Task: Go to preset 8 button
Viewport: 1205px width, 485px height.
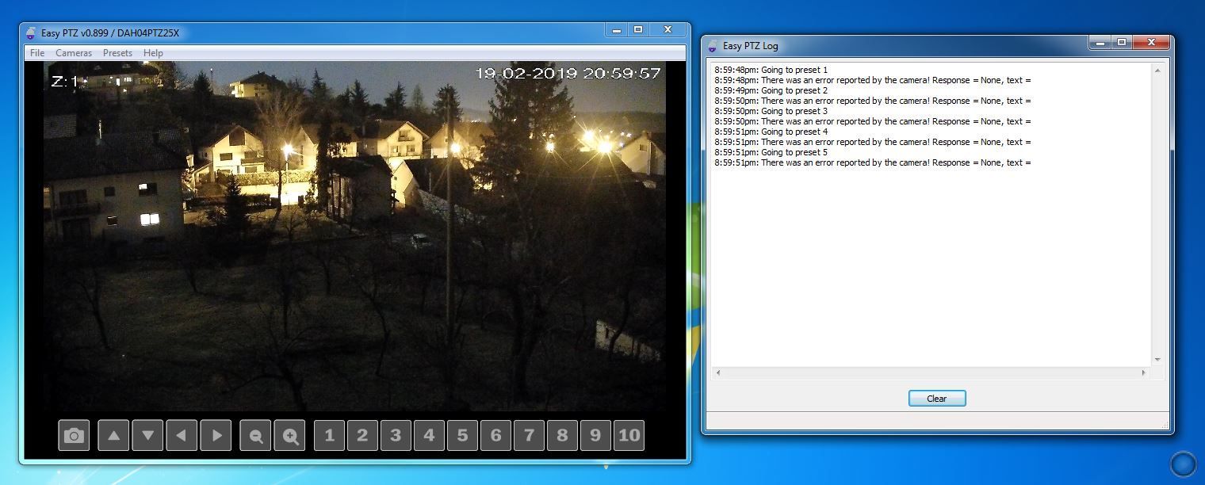Action: tap(562, 436)
